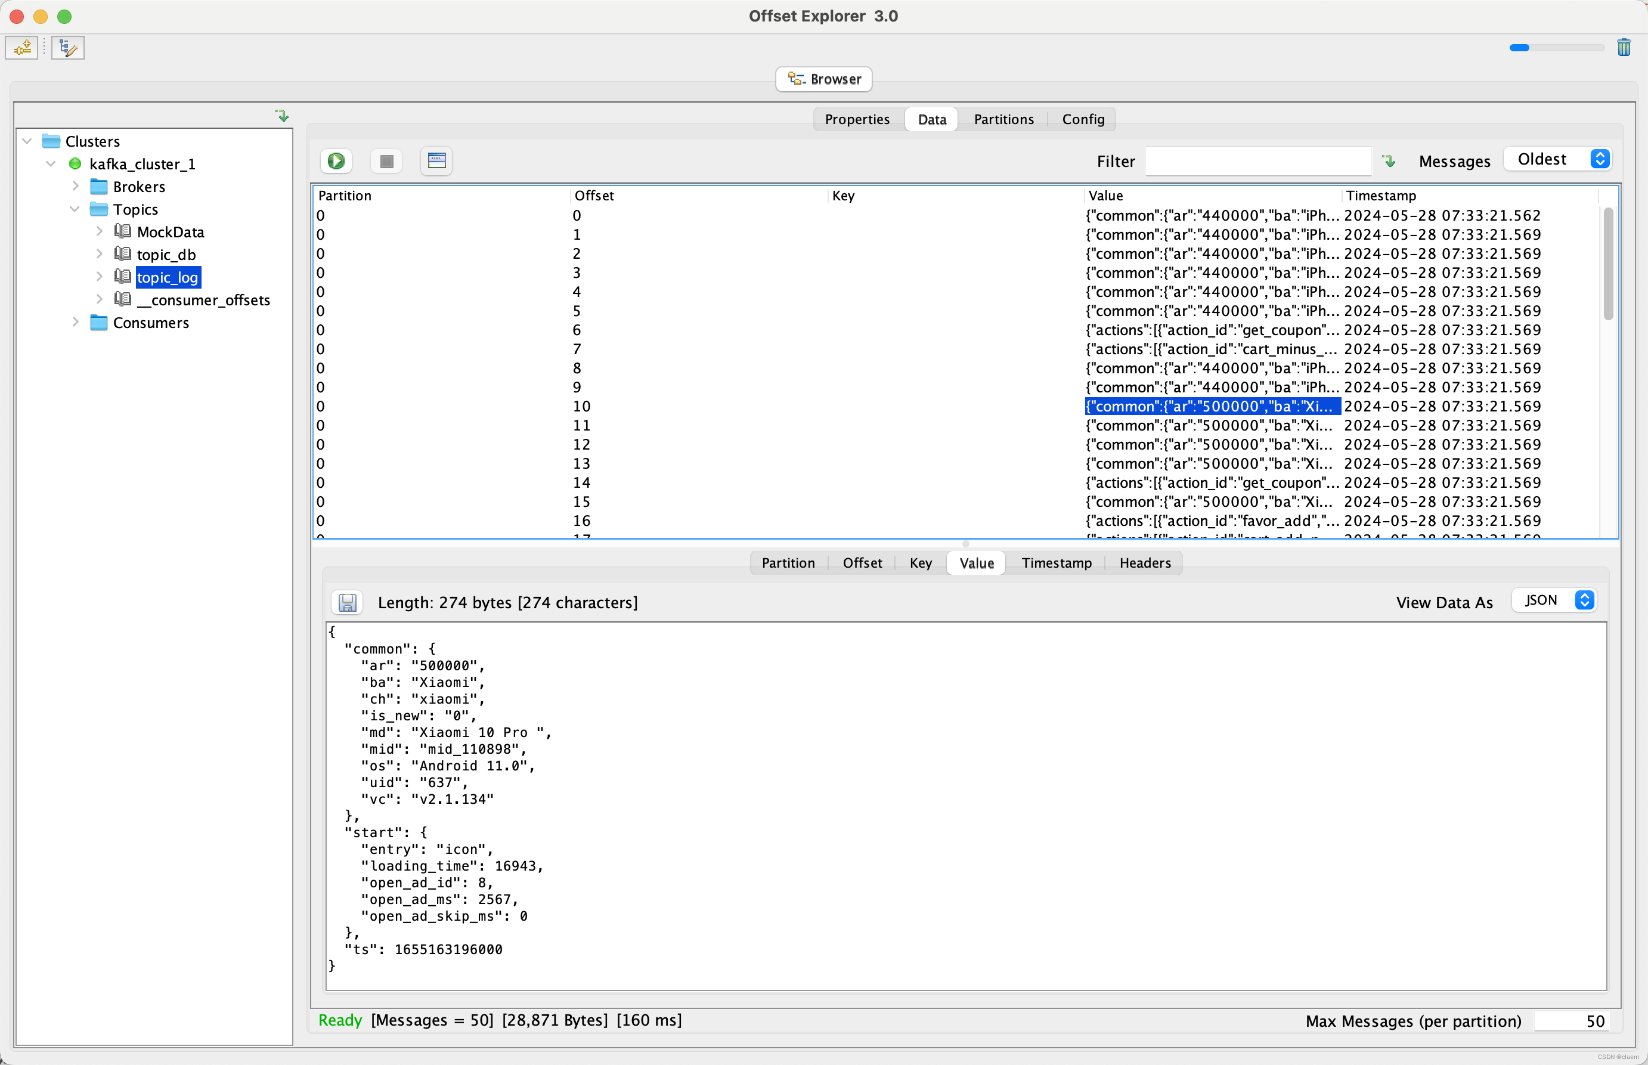
Task: Click the gray stop button
Action: pyautogui.click(x=386, y=161)
